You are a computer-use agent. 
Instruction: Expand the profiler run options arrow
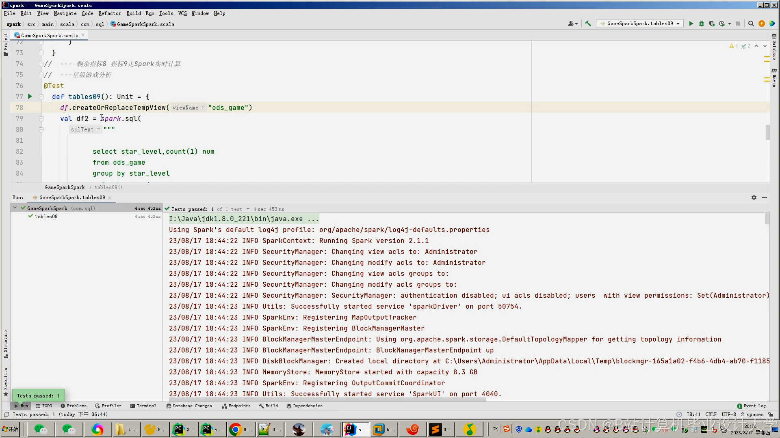pyautogui.click(x=730, y=24)
